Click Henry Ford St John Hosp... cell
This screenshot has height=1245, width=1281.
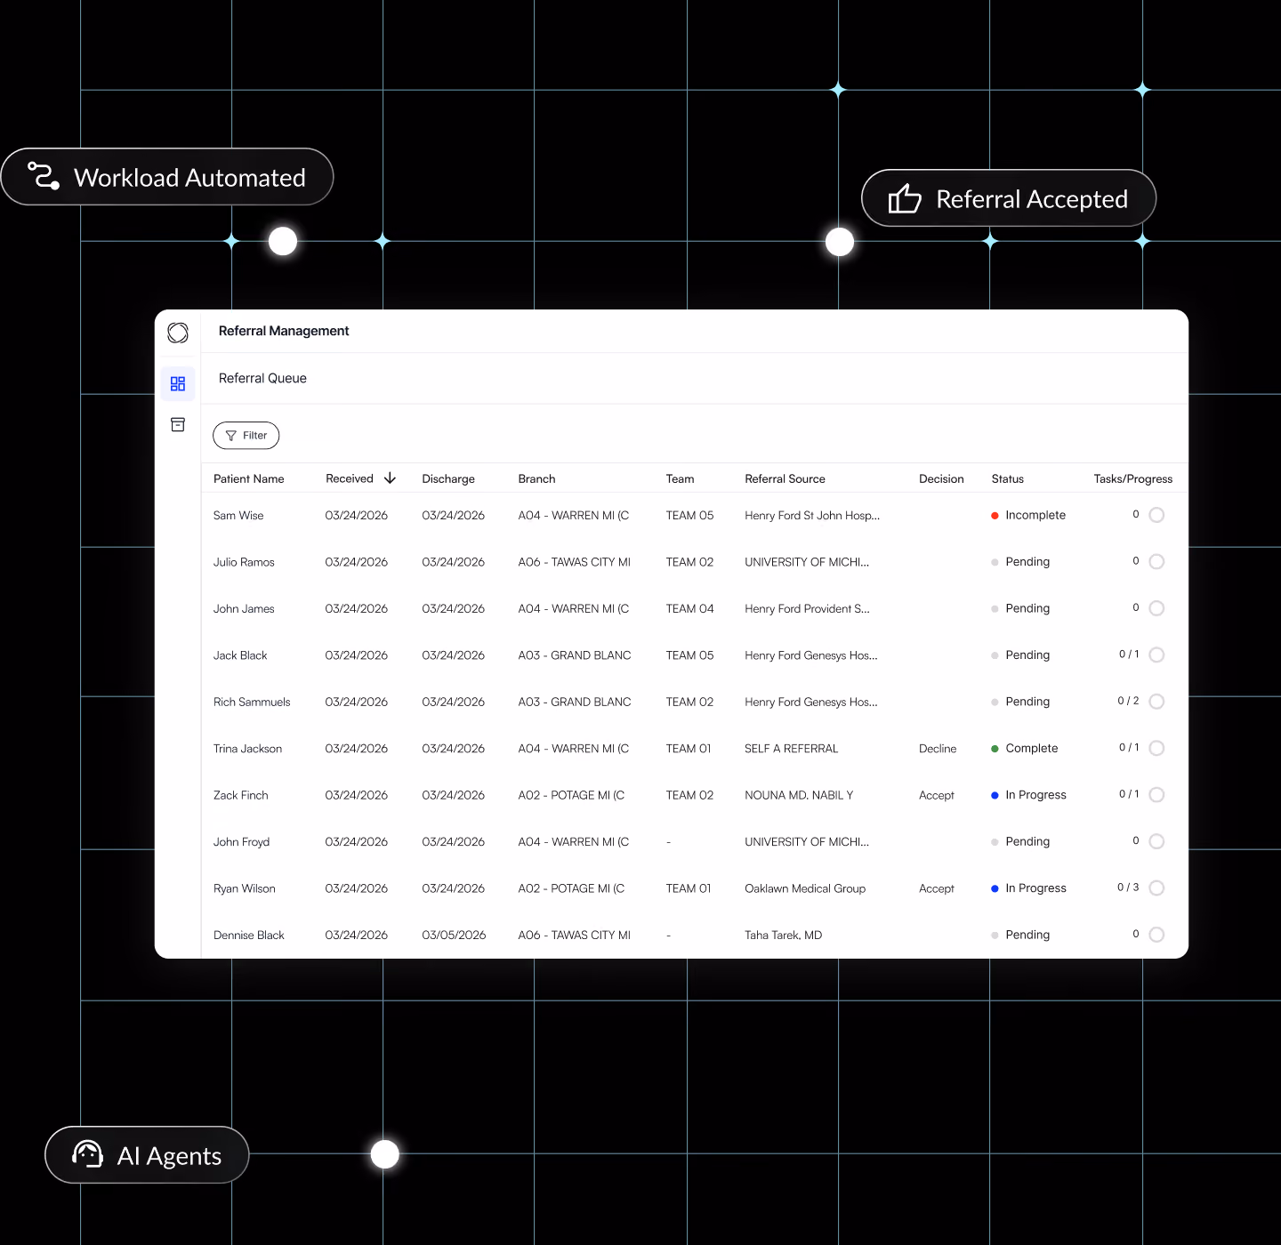[812, 516]
